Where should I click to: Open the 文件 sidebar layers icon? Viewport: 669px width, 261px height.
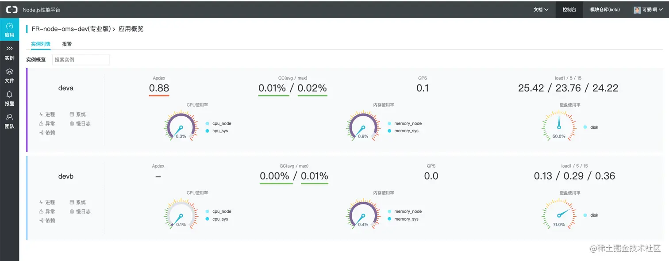9,72
